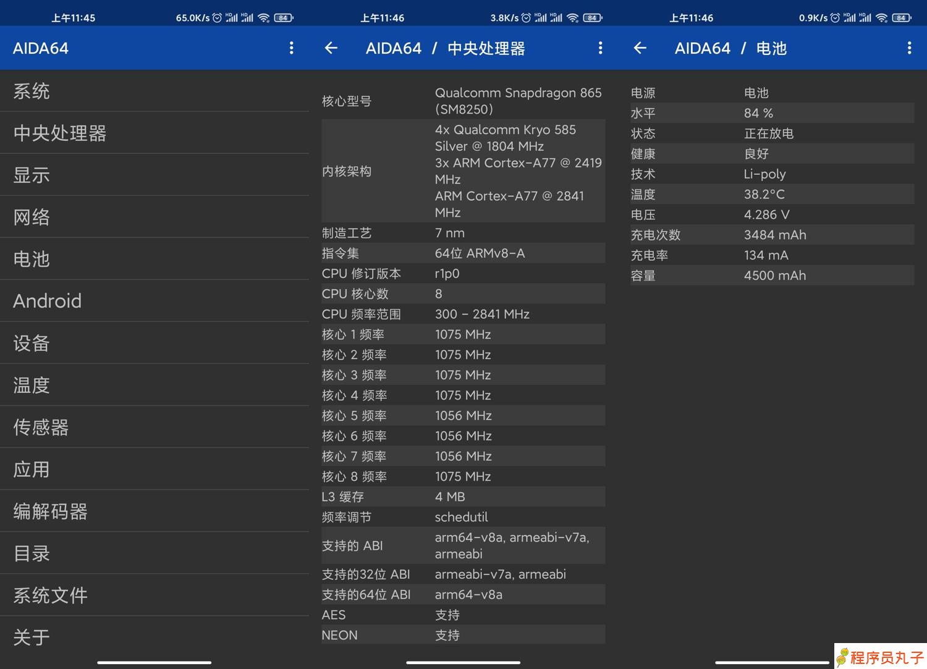Select 核心 5 频率 row

pos(463,416)
